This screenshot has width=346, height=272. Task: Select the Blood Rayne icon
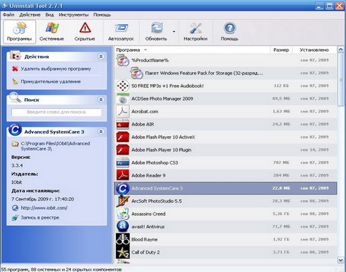click(122, 240)
